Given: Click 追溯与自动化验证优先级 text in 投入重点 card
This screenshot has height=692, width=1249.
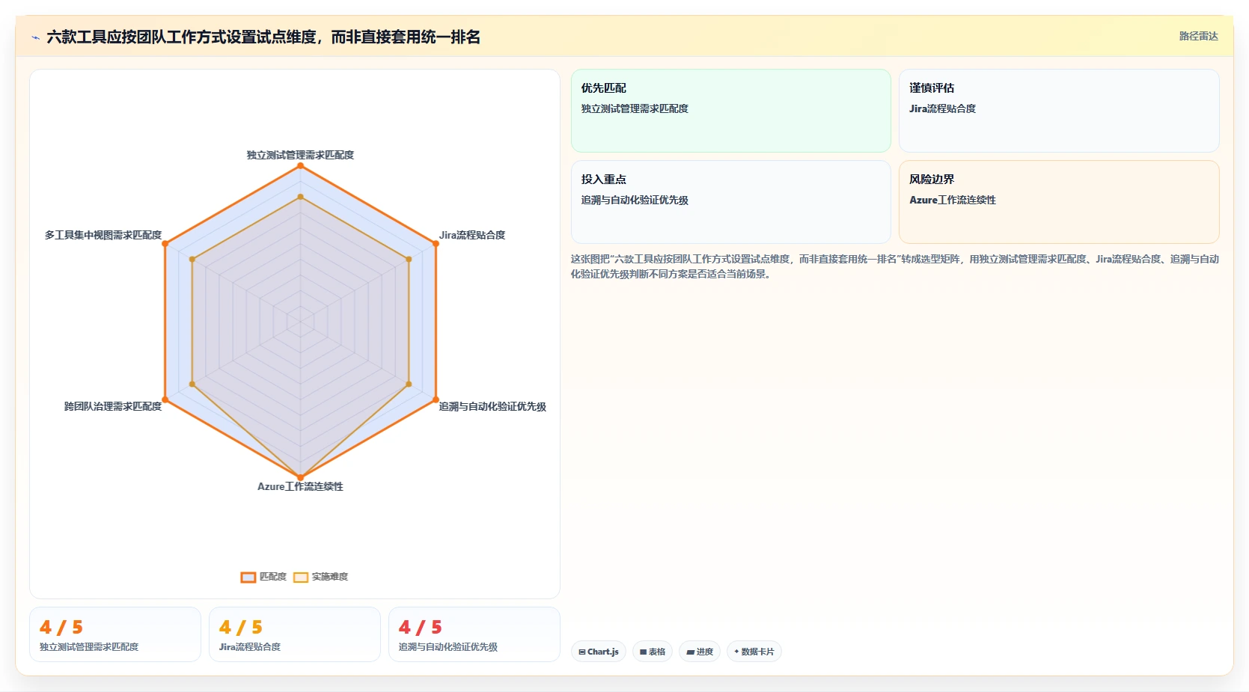Looking at the screenshot, I should click(635, 200).
